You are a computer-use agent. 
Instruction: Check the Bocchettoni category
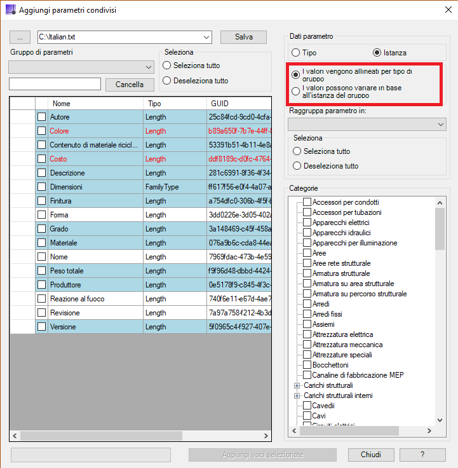(x=307, y=365)
